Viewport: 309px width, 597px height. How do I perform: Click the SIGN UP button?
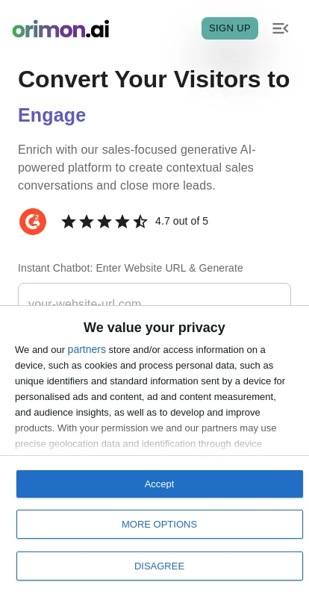(230, 28)
